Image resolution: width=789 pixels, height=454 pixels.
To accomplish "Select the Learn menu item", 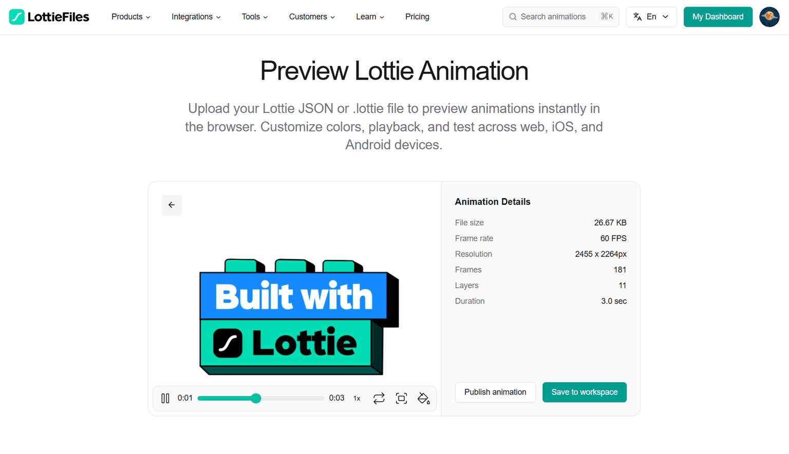I will (x=369, y=16).
